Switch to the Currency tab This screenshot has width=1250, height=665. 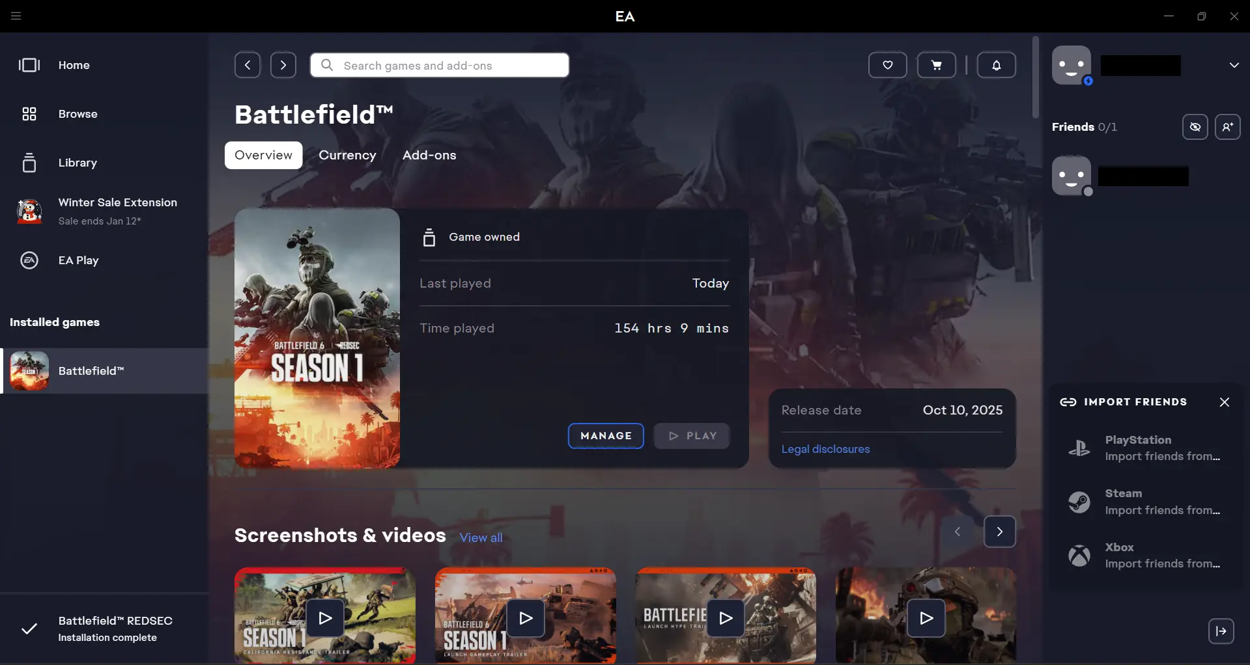pyautogui.click(x=347, y=155)
